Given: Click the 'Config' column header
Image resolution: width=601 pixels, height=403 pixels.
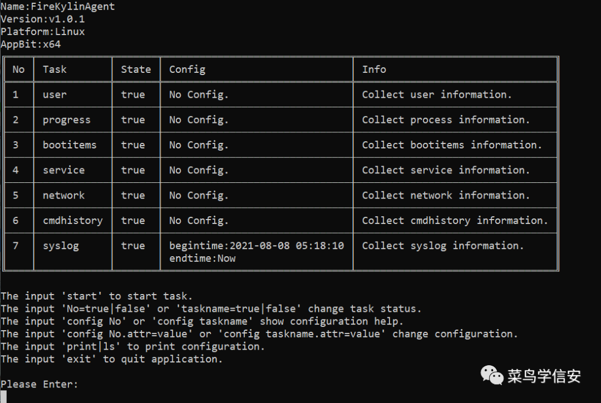Looking at the screenshot, I should [187, 69].
